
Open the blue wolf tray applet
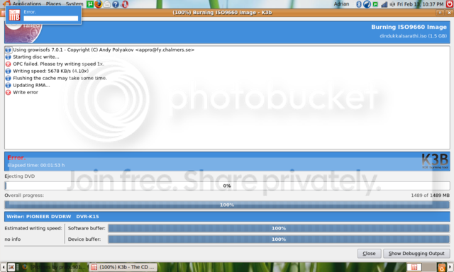click(x=367, y=4)
